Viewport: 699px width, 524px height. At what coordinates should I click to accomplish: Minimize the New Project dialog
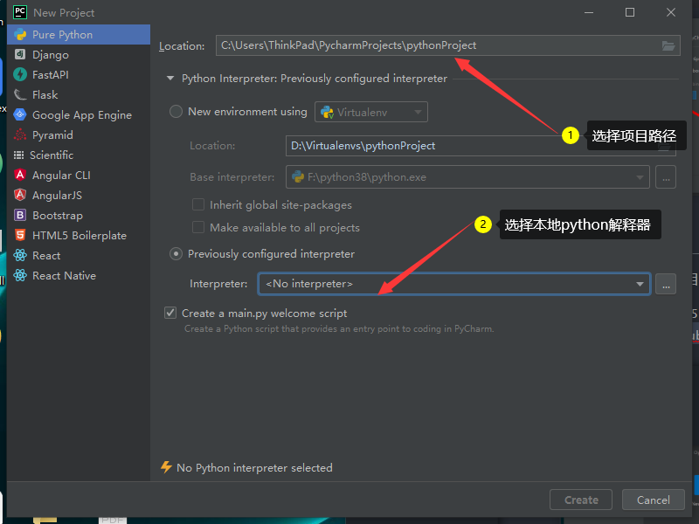589,12
